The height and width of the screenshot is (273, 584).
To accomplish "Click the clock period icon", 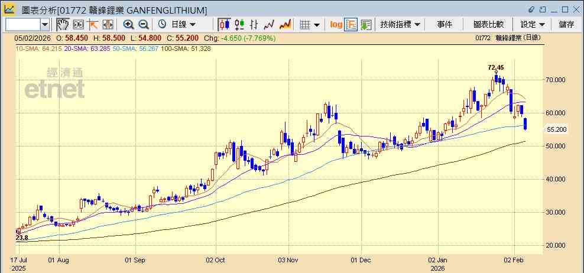I will click(x=162, y=25).
